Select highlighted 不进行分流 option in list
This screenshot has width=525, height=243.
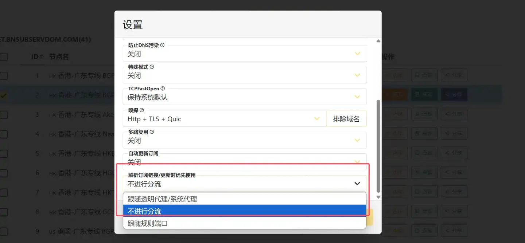click(245, 211)
